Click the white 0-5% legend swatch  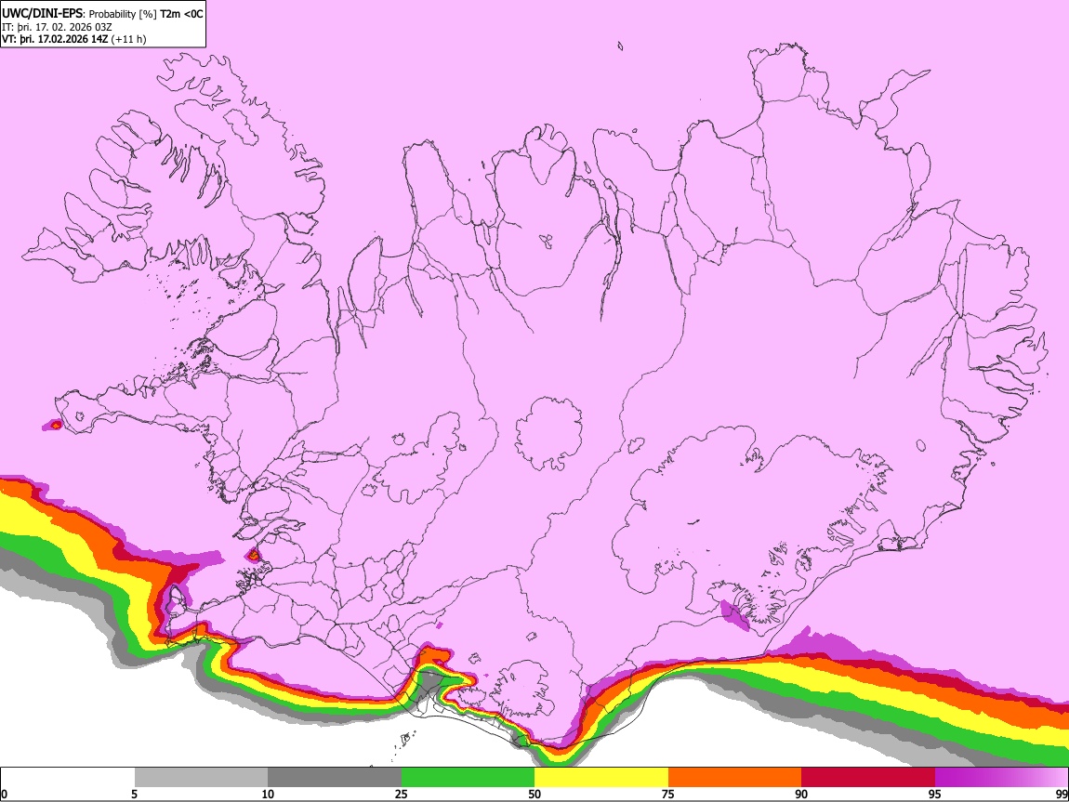coord(68,778)
